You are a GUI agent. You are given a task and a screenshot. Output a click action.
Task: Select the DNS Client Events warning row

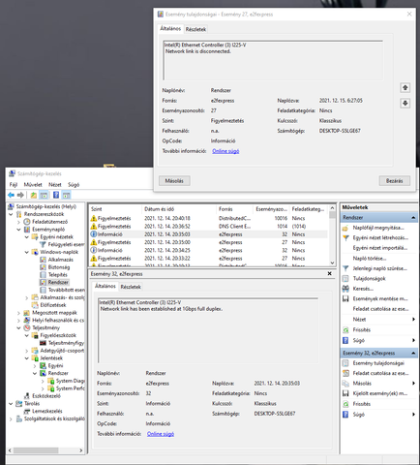point(208,227)
